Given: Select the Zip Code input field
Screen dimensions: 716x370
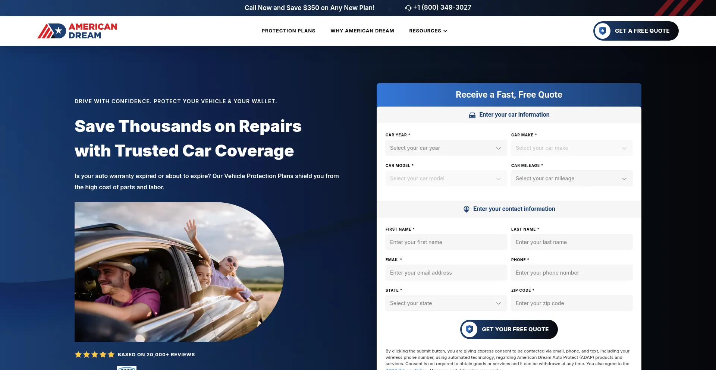Looking at the screenshot, I should pyautogui.click(x=571, y=303).
